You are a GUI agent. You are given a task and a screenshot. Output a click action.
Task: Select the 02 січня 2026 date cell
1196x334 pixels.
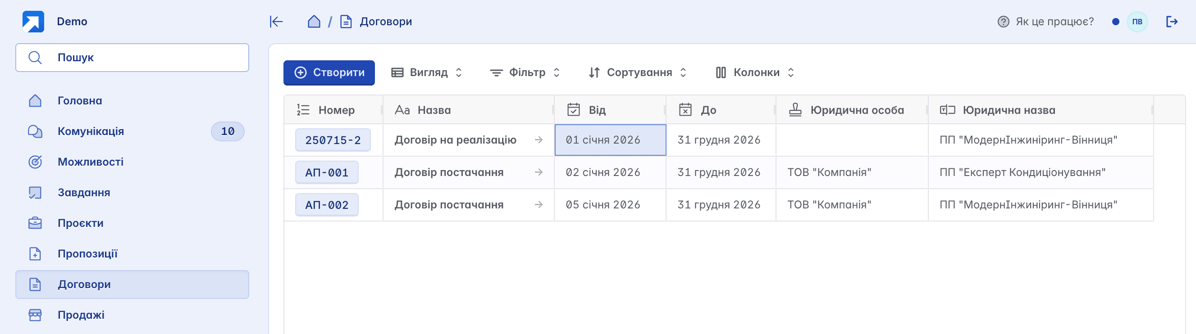tap(611, 172)
